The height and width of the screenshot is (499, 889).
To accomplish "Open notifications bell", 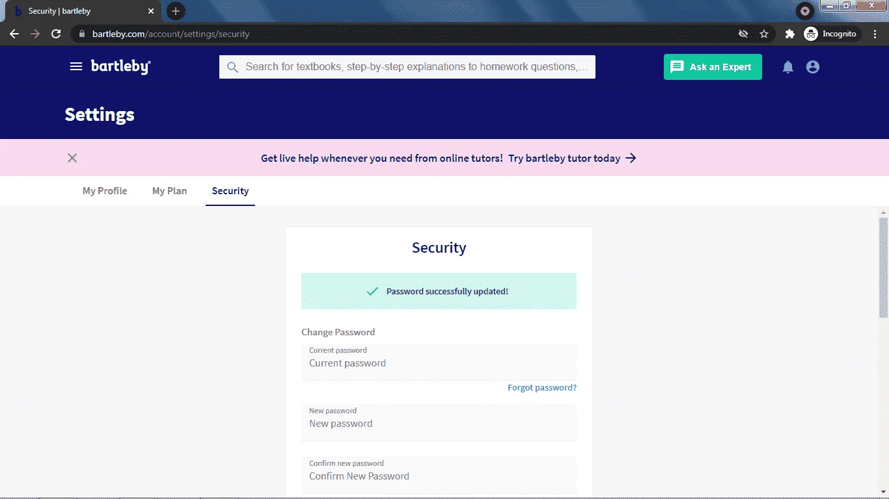I will (x=788, y=67).
